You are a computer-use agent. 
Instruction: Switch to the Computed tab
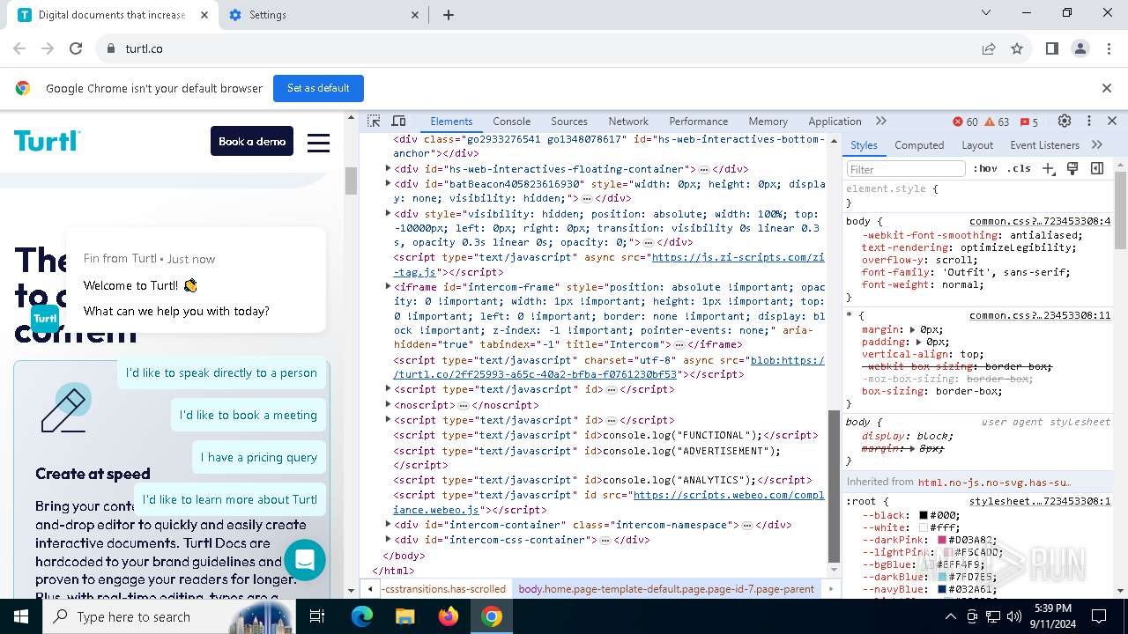pos(919,145)
